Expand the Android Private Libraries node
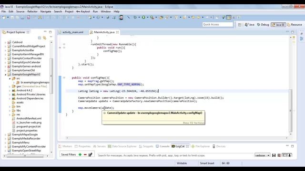The width and height of the screenshot is (305, 171). [10, 95]
